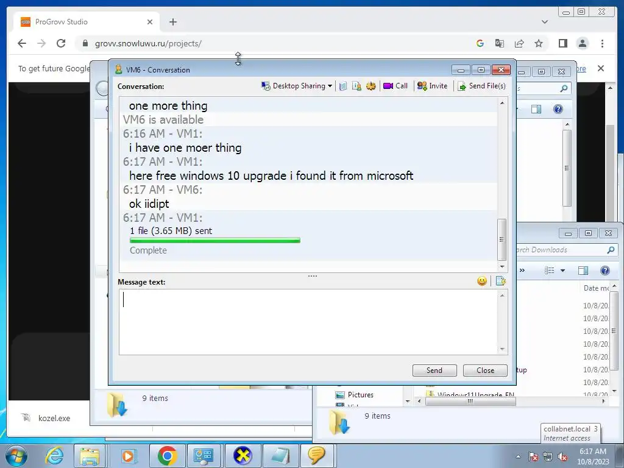
Task: Click conversation history scroll down arrow
Action: 502,267
